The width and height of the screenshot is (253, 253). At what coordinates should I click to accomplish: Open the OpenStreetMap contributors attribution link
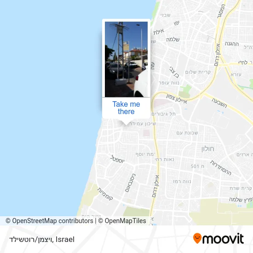[x=50, y=221]
